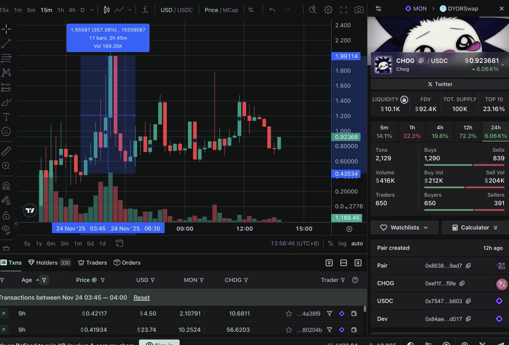509x345 pixels.
Task: Select the Txns tab
Action: point(11,263)
